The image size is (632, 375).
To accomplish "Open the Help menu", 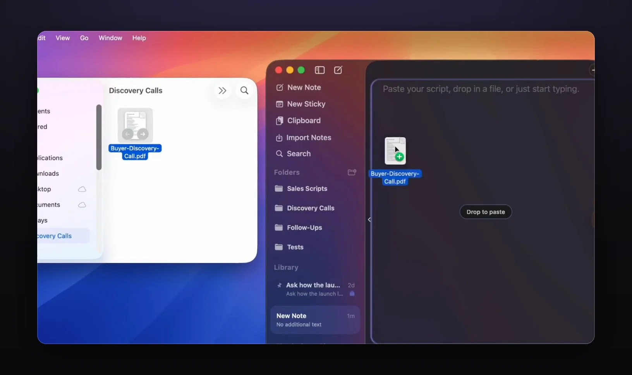I will coord(139,38).
